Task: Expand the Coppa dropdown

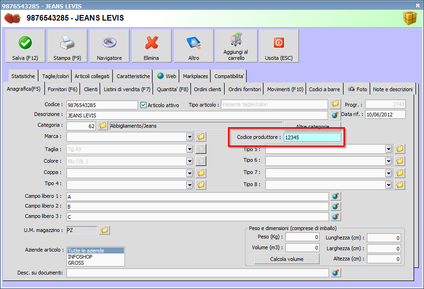Action: 190,173
